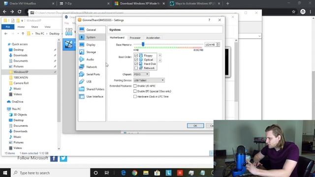Screen dimensions: 315x177
Task: Select the System settings category
Action: (92, 37)
